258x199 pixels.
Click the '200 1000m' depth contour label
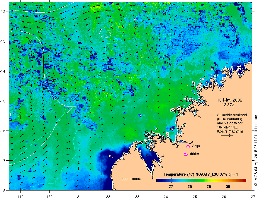[131, 179]
